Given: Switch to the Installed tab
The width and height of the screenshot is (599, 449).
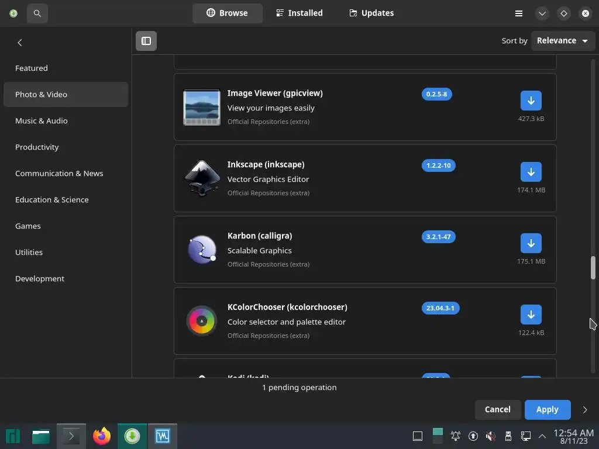Looking at the screenshot, I should click(299, 13).
